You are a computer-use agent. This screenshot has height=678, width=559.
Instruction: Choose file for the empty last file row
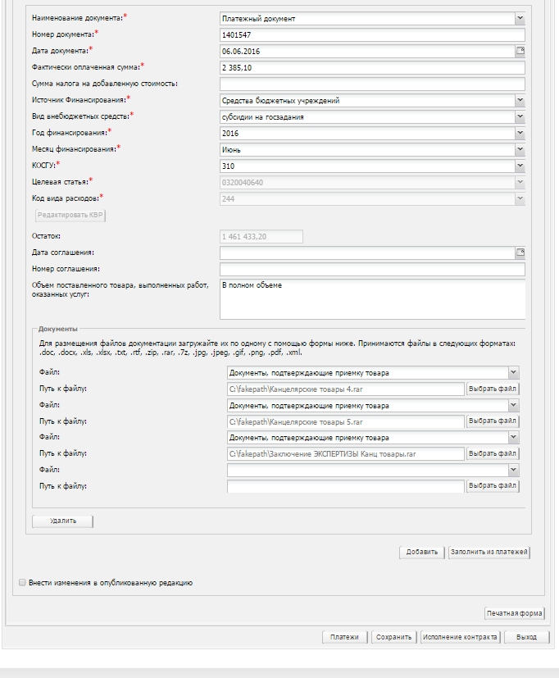[x=493, y=486]
